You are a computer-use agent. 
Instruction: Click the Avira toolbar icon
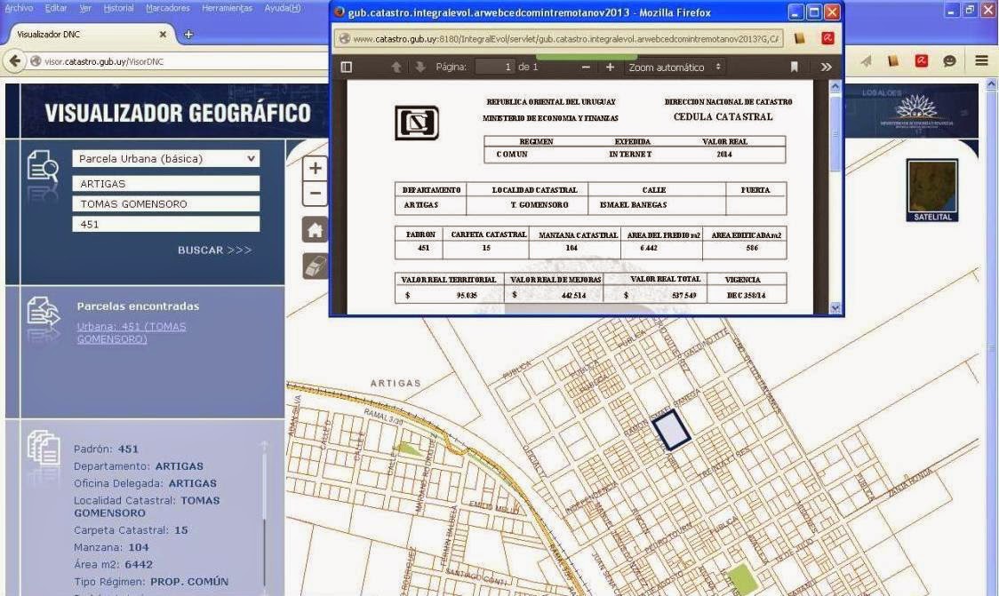[921, 60]
